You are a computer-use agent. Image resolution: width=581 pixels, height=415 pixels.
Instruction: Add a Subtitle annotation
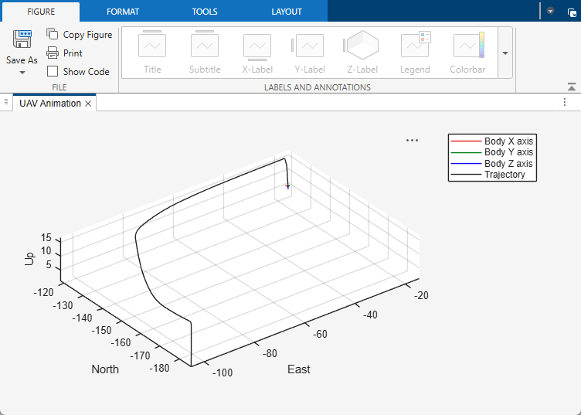205,53
